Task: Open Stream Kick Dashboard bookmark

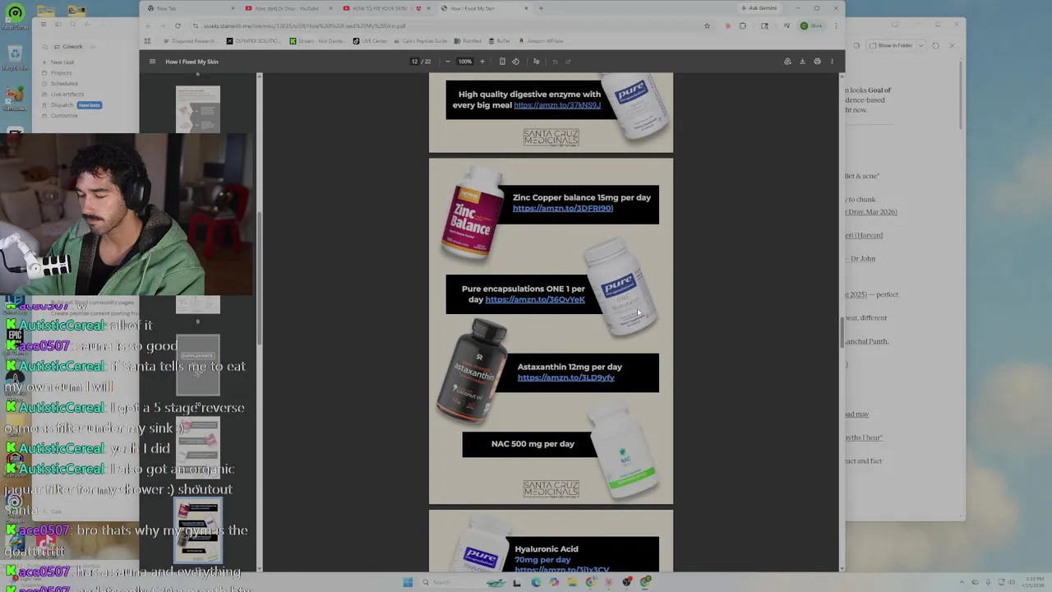Action: point(320,41)
